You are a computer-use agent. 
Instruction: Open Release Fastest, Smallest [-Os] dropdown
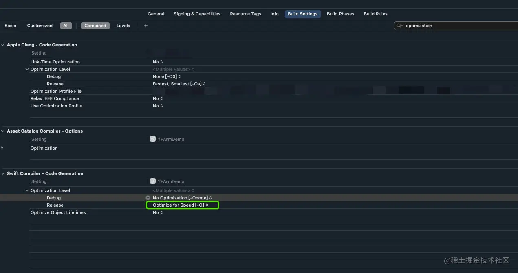pyautogui.click(x=179, y=84)
